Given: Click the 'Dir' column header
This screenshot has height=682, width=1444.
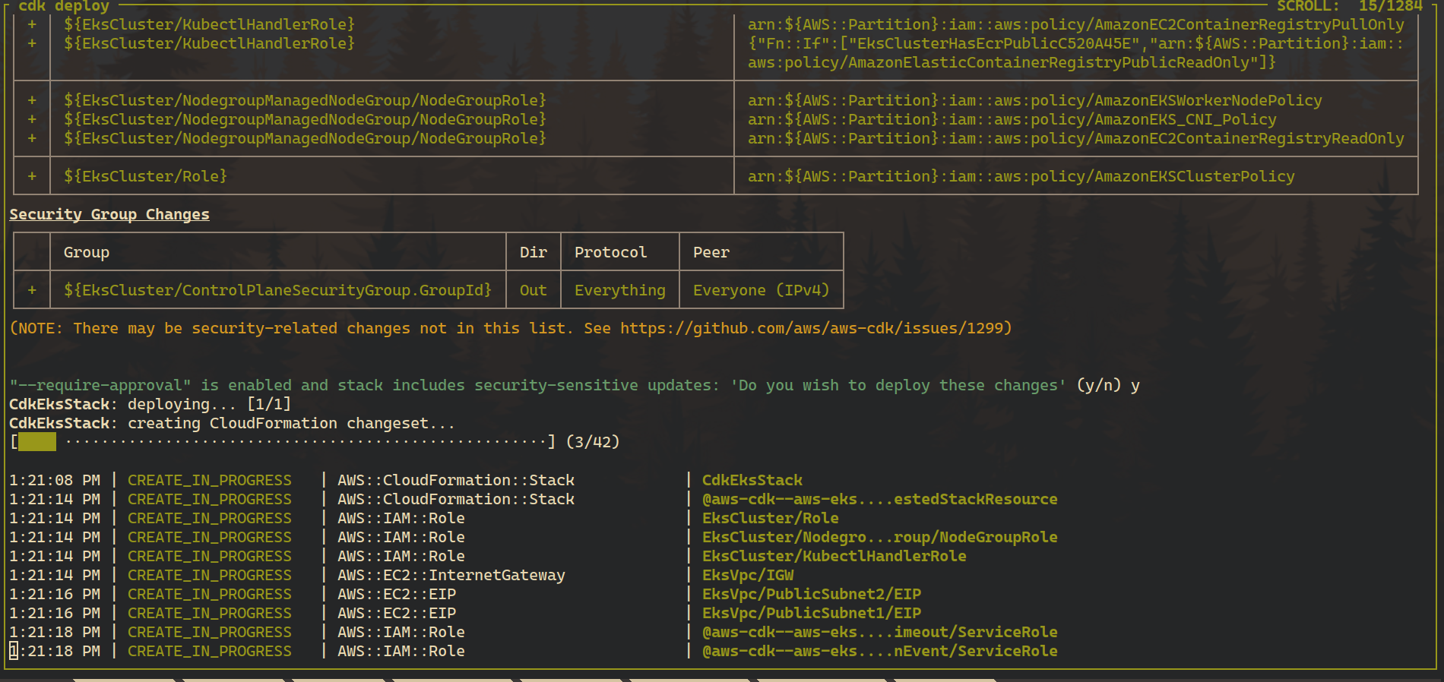Looking at the screenshot, I should coord(534,252).
